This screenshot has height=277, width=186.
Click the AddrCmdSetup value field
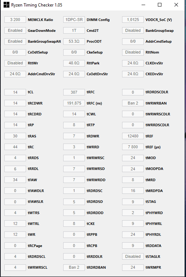[x=133, y=41]
